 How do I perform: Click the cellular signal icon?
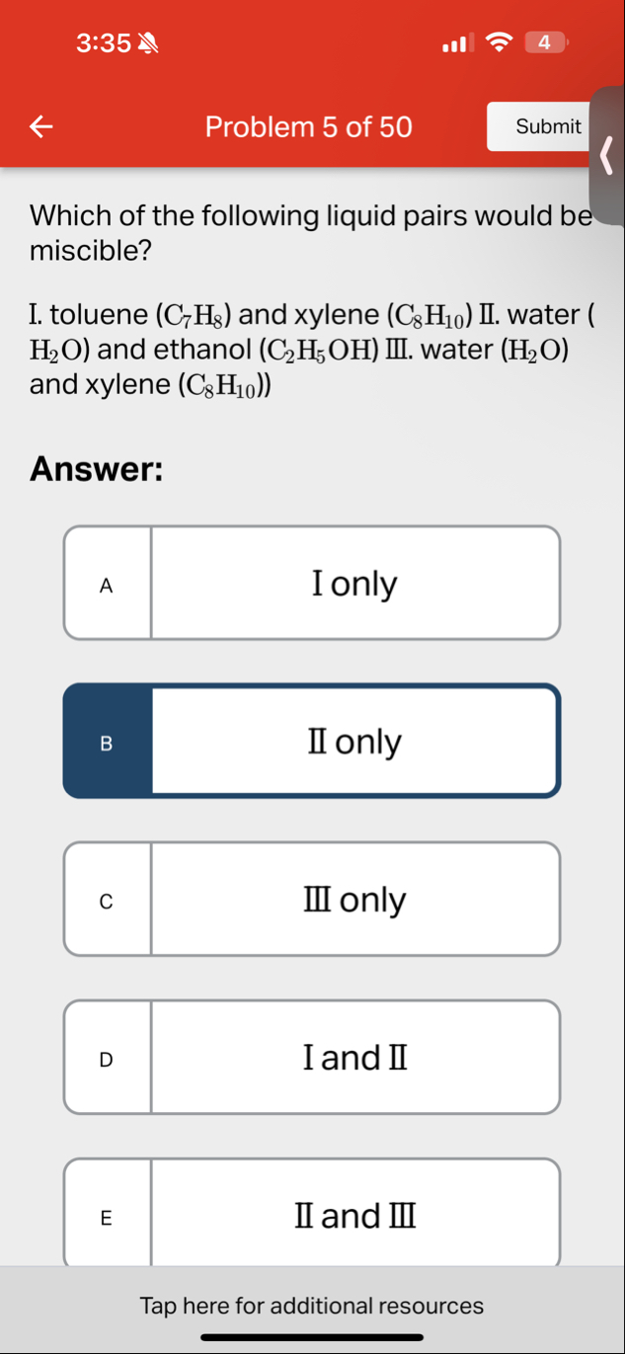click(x=455, y=41)
